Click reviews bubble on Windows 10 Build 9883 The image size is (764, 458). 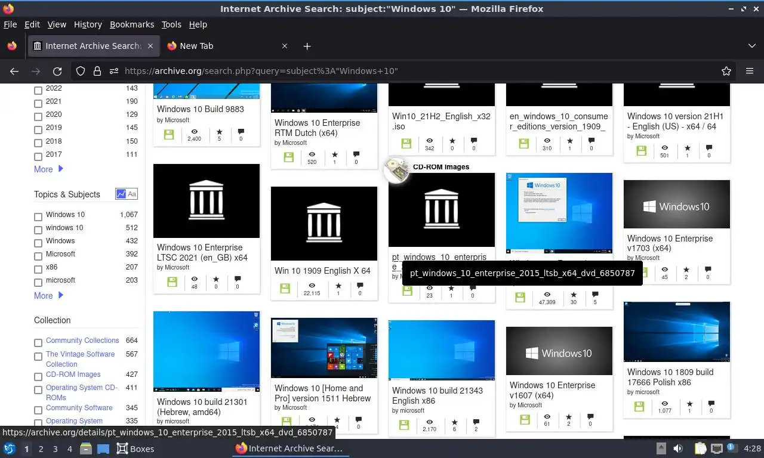pos(241,131)
